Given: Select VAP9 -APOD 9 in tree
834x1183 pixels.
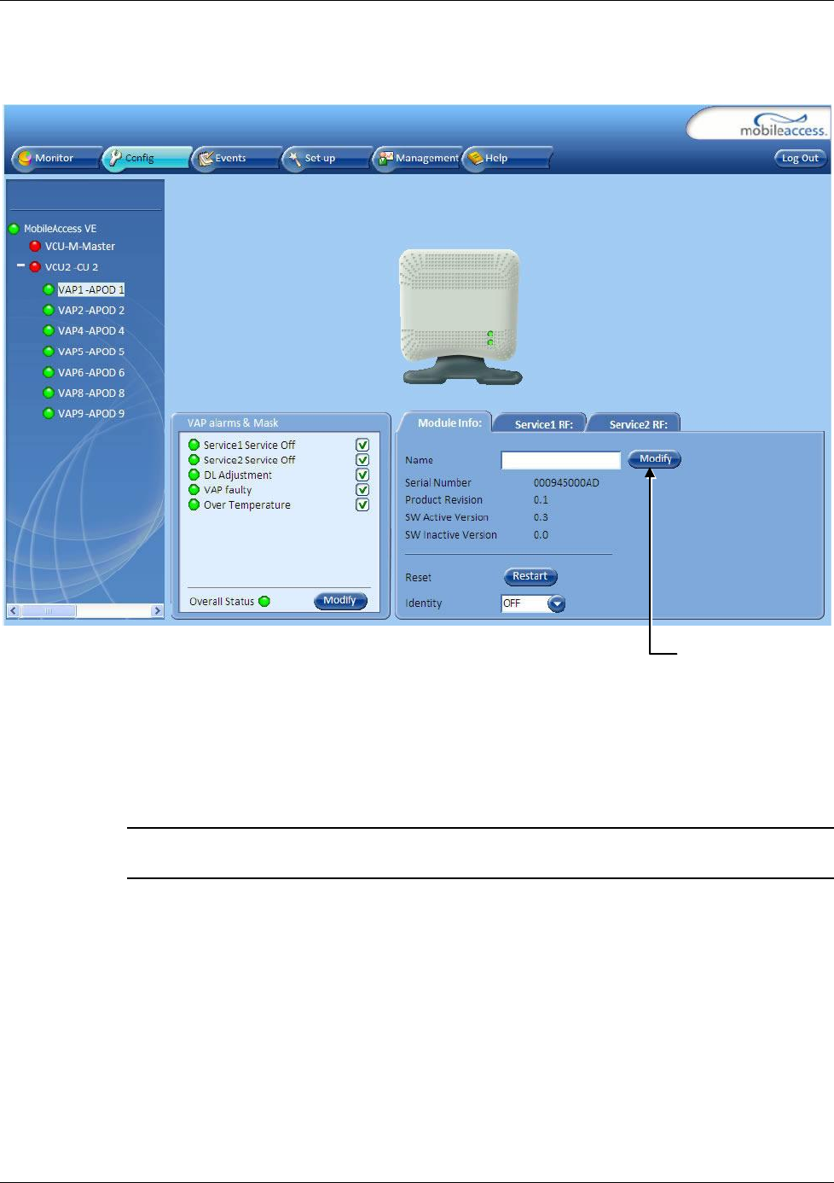Looking at the screenshot, I should [91, 413].
